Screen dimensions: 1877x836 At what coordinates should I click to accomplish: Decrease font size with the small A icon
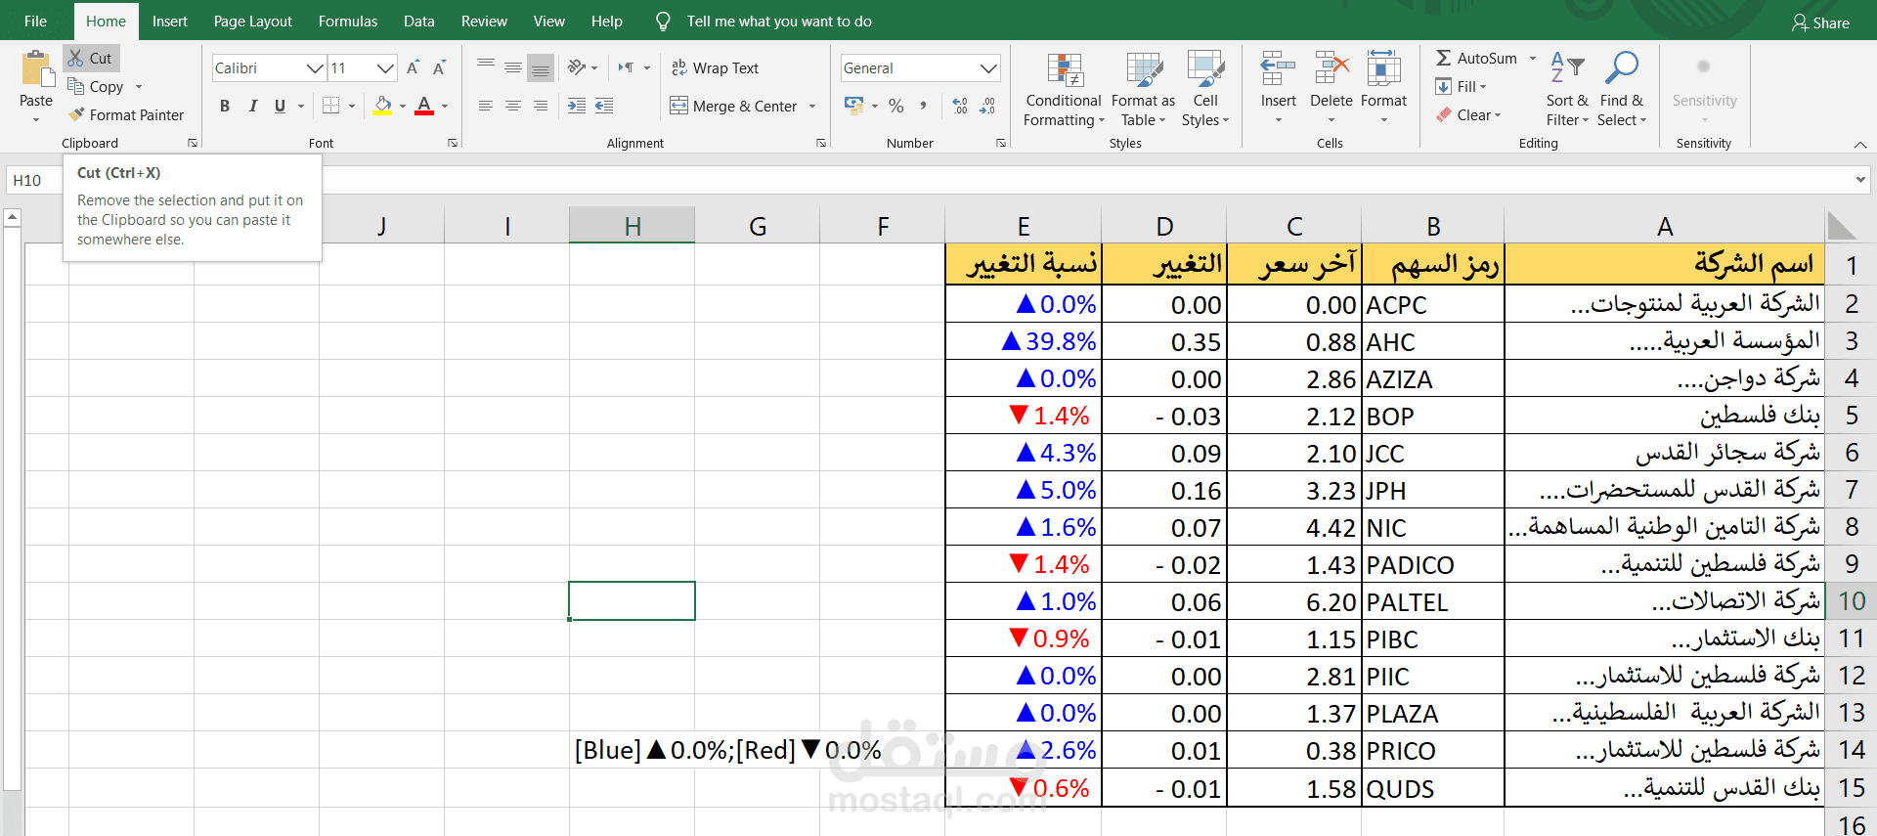tap(440, 67)
